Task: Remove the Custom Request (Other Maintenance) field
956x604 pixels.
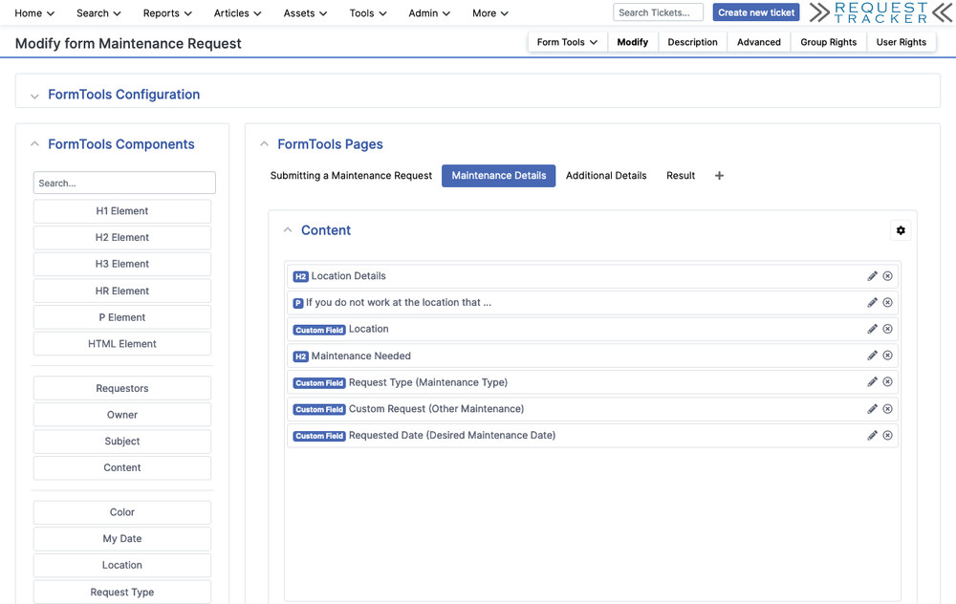Action: pos(887,408)
